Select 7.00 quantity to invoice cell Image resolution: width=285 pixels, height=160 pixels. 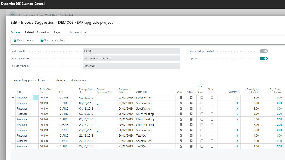[x=256, y=125]
